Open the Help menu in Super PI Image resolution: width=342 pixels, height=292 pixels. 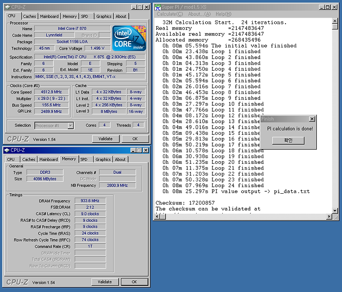point(224,14)
